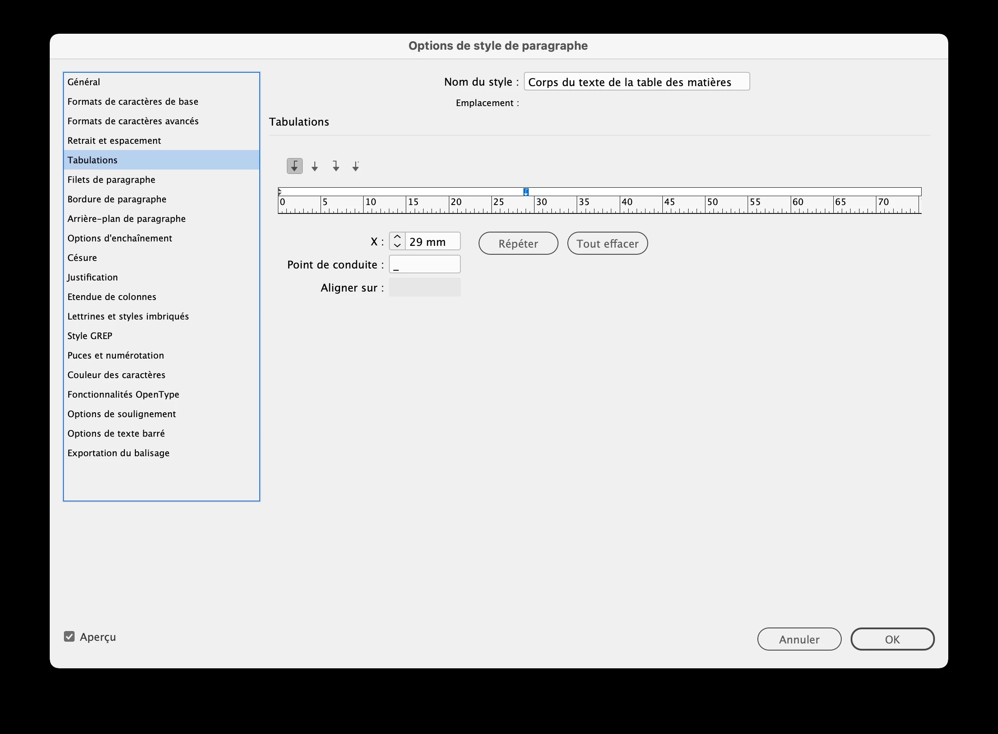Image resolution: width=998 pixels, height=734 pixels.
Task: Click inside the Point de conduite field
Action: pos(424,265)
